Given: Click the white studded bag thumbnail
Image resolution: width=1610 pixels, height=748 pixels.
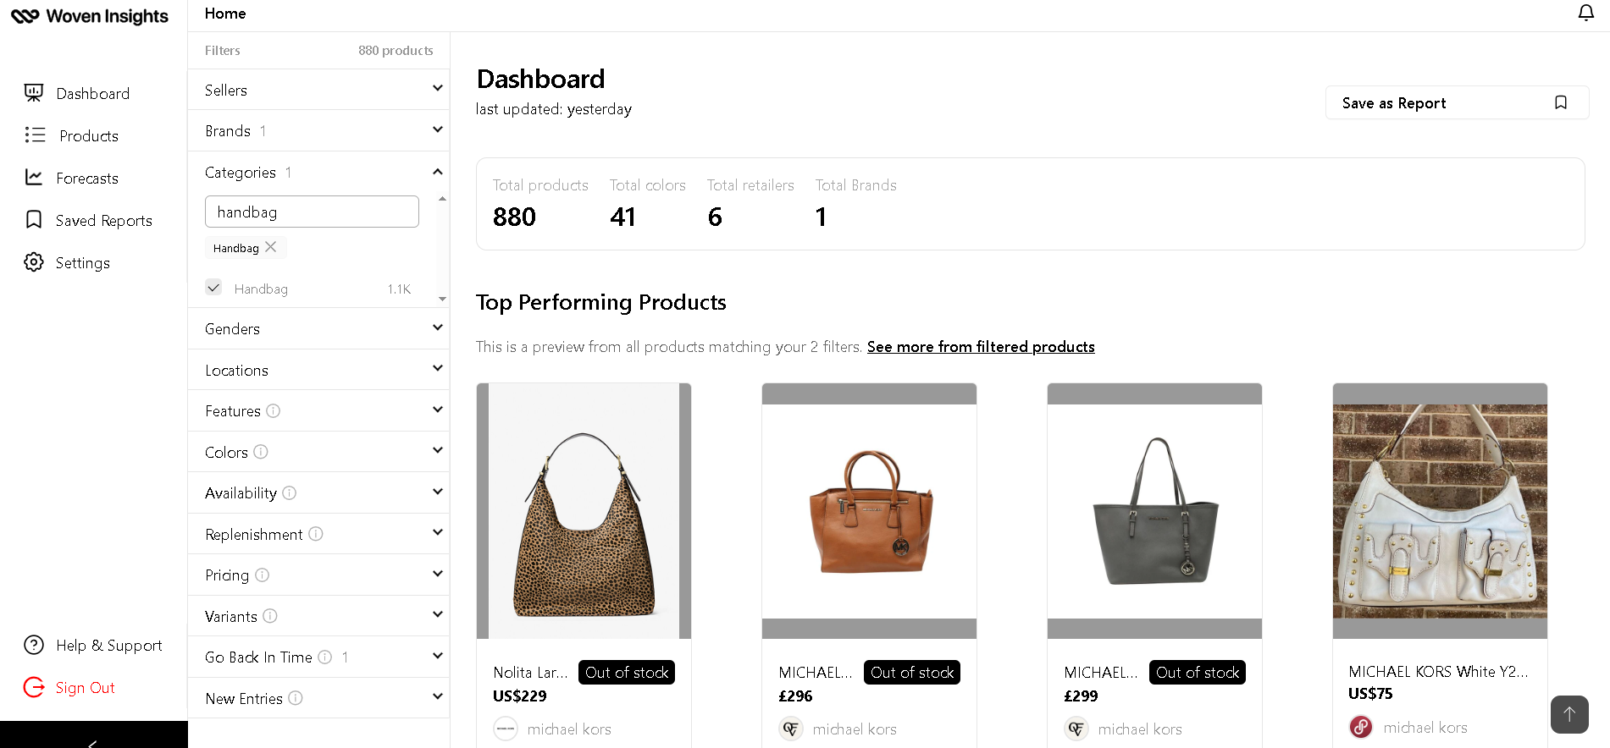Looking at the screenshot, I should (x=1440, y=511).
